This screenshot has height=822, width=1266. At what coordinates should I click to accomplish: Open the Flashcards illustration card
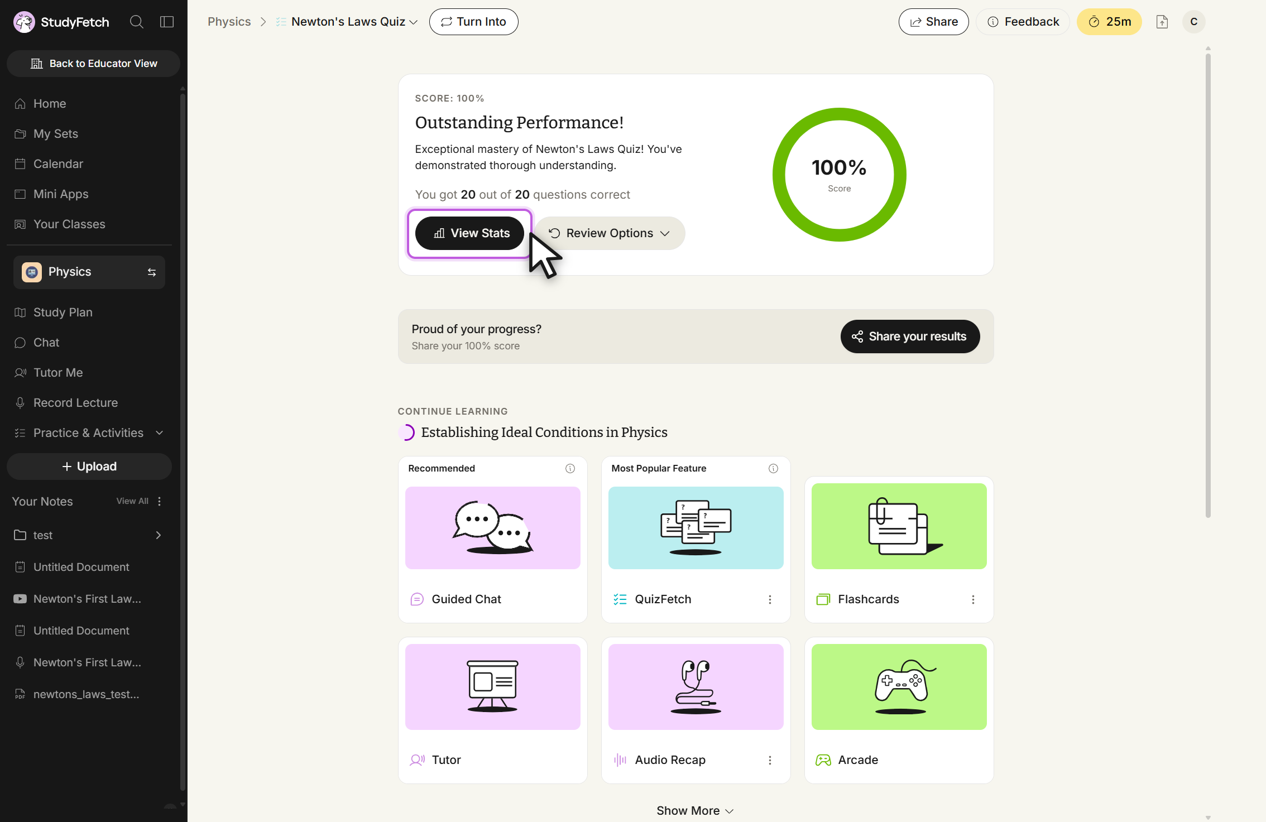(x=899, y=526)
